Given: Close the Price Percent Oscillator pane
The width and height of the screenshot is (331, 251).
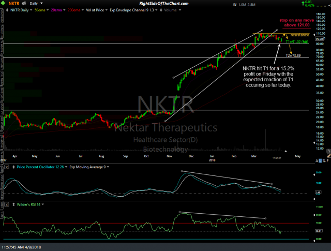Looking at the screenshot, I should (x=7, y=167).
